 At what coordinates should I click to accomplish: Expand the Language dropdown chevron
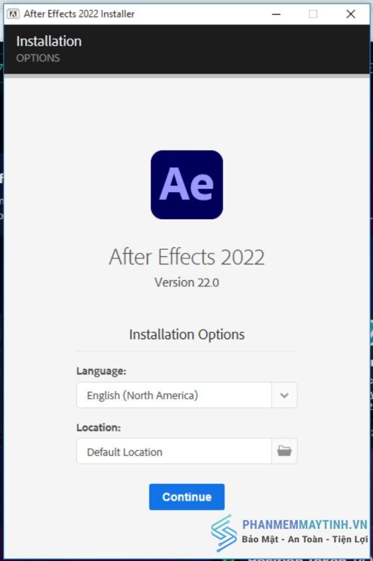[x=284, y=395]
